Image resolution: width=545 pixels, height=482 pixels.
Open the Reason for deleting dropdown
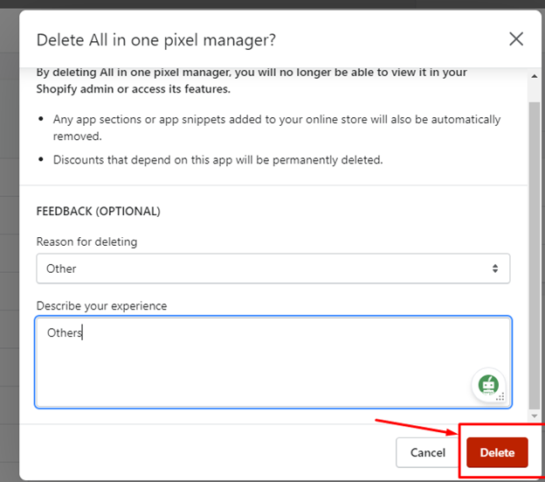tap(273, 269)
